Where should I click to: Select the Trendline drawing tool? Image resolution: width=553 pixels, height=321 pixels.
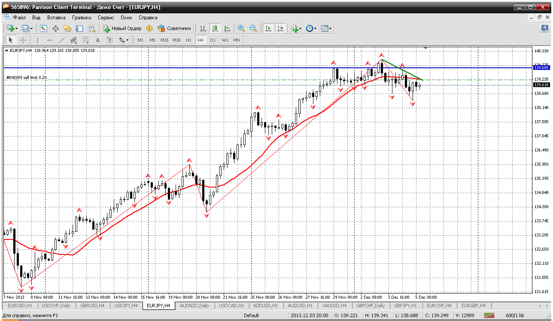[x=62, y=40]
